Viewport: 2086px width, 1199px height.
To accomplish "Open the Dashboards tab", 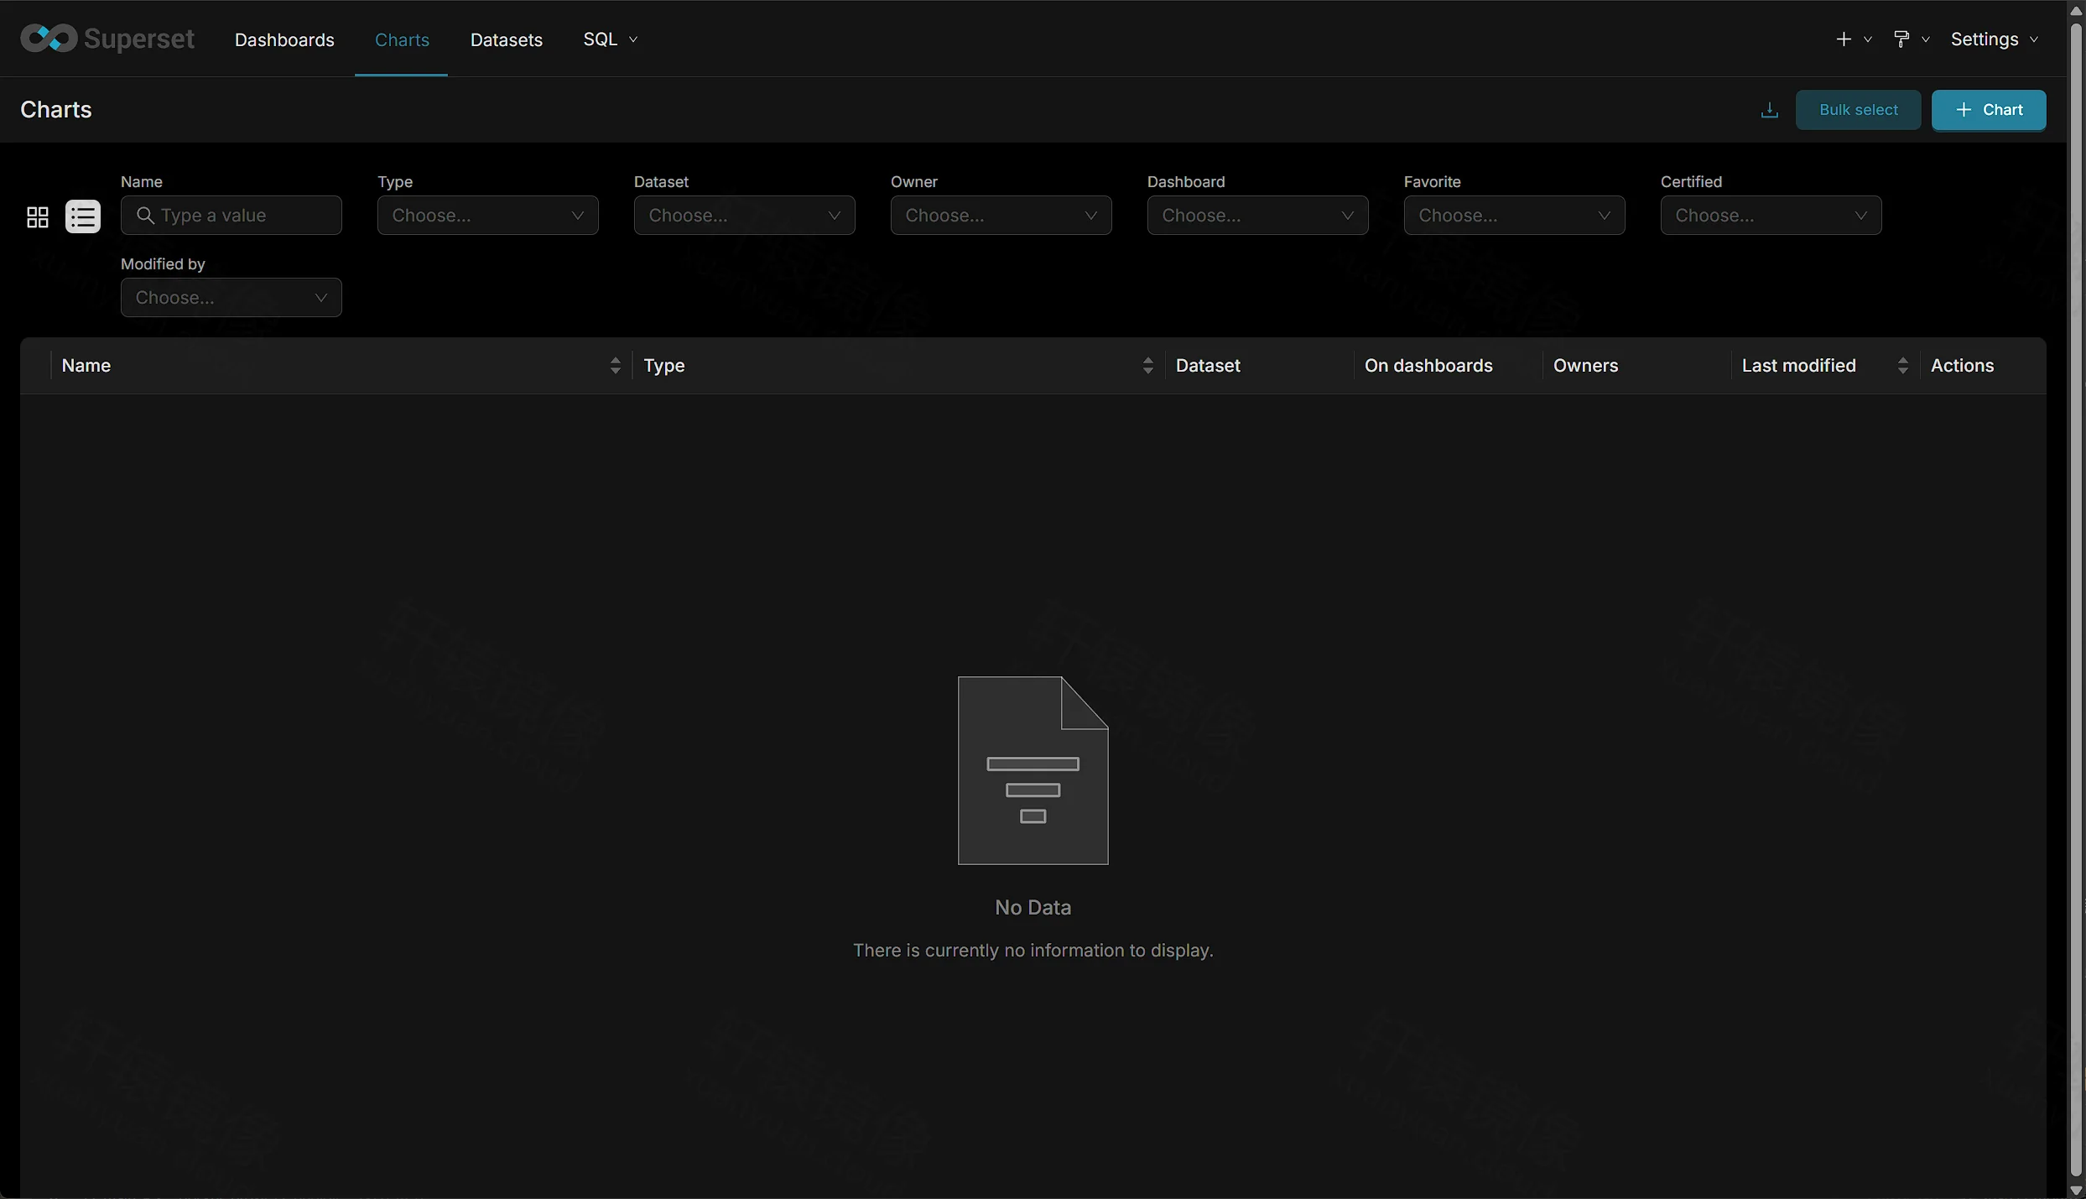I will tap(284, 39).
